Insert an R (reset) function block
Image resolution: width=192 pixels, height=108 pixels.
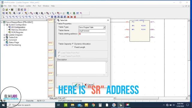pyautogui.click(x=55, y=17)
